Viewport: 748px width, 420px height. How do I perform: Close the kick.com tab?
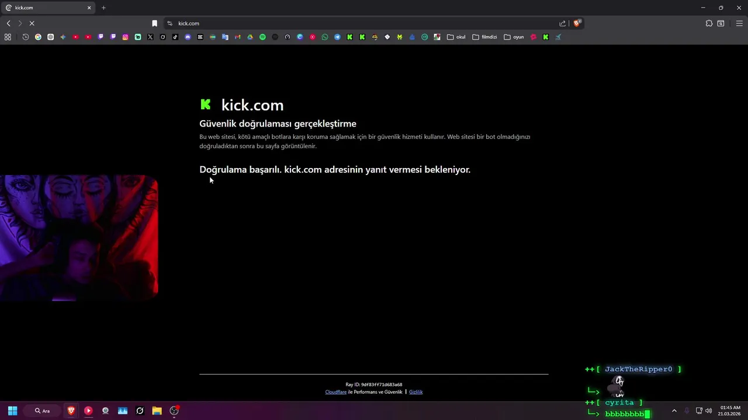tap(89, 8)
